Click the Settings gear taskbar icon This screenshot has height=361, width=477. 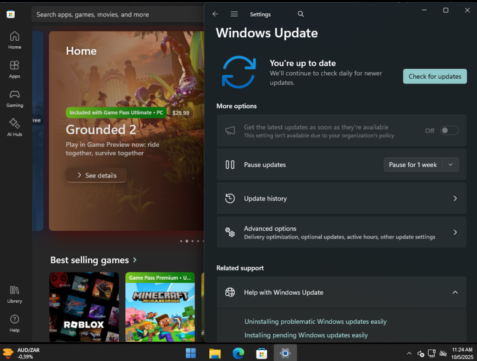[x=285, y=353]
